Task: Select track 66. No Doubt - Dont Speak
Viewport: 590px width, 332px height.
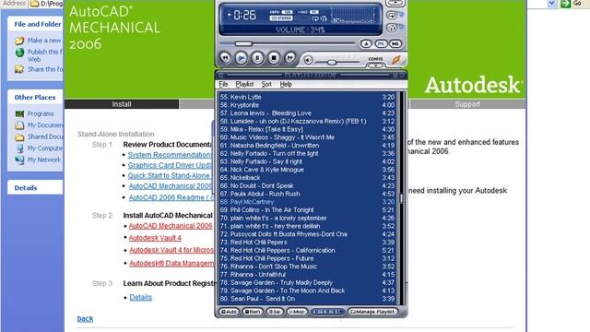Action: (x=307, y=185)
